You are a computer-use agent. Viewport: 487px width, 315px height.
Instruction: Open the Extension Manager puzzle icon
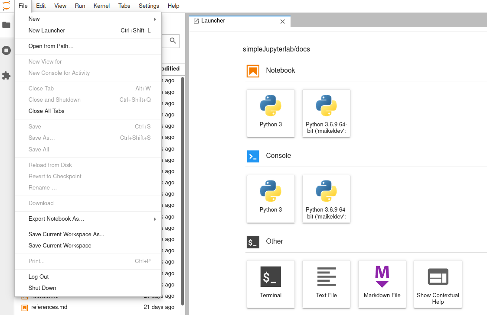(x=6, y=76)
